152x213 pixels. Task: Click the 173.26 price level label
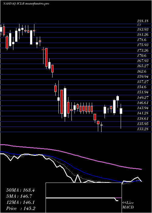point(143,50)
